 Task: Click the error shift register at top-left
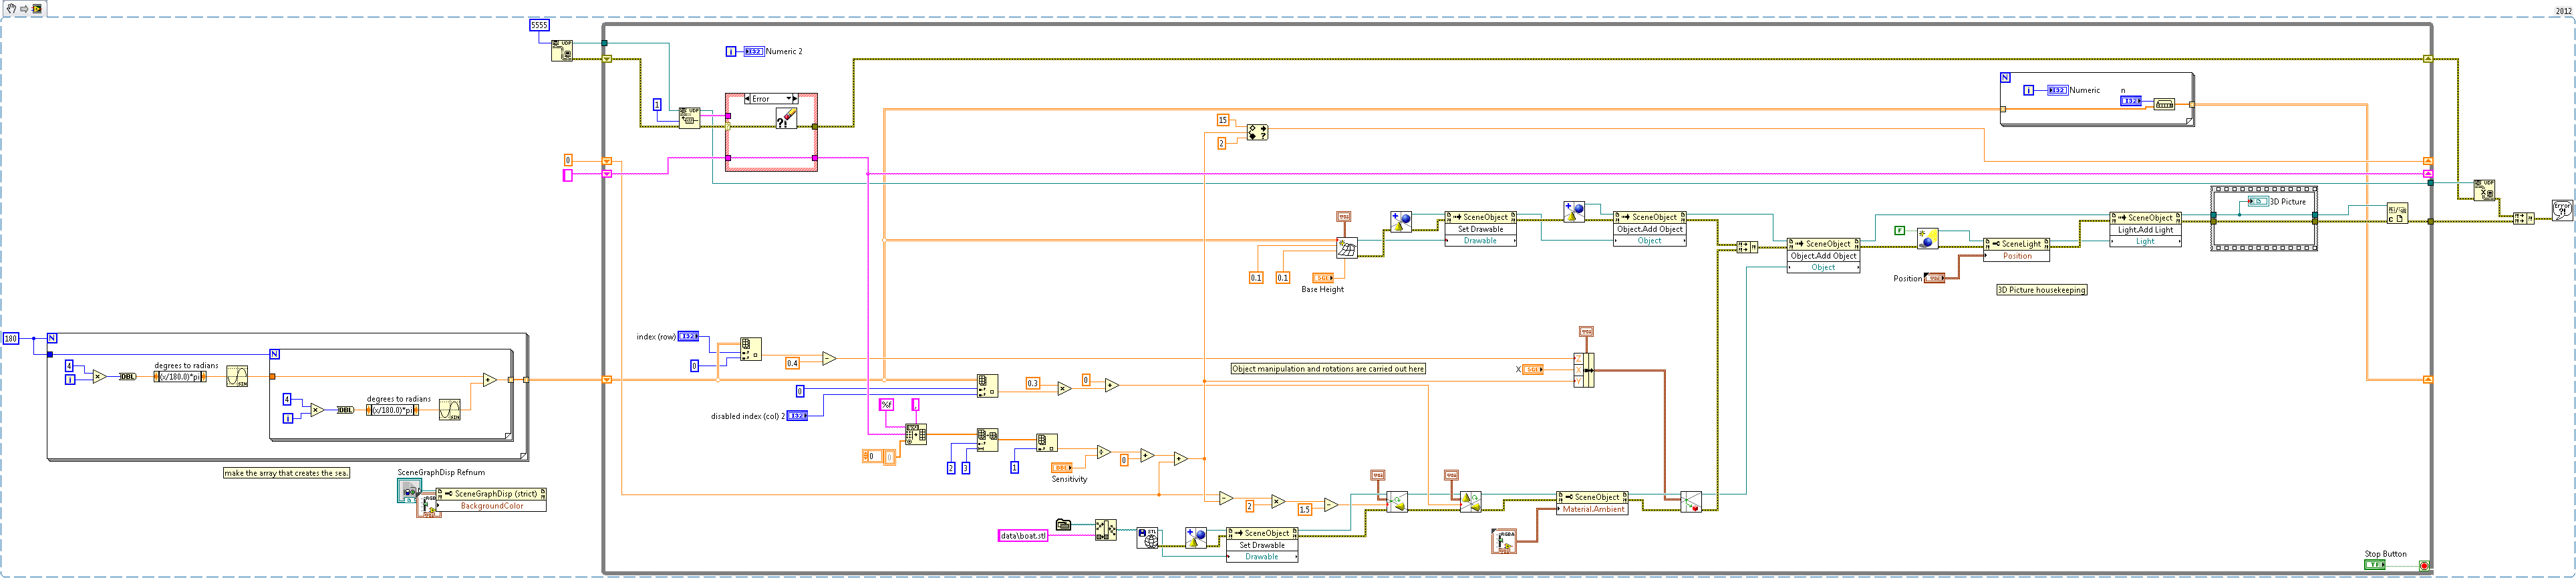pyautogui.click(x=607, y=59)
